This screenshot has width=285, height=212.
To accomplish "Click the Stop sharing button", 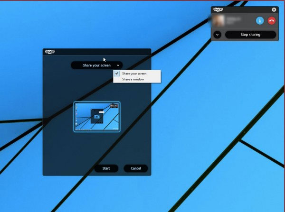I will tap(250, 35).
